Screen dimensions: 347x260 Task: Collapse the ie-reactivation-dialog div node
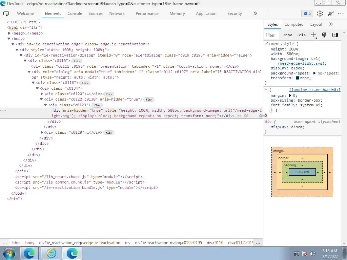[21, 55]
